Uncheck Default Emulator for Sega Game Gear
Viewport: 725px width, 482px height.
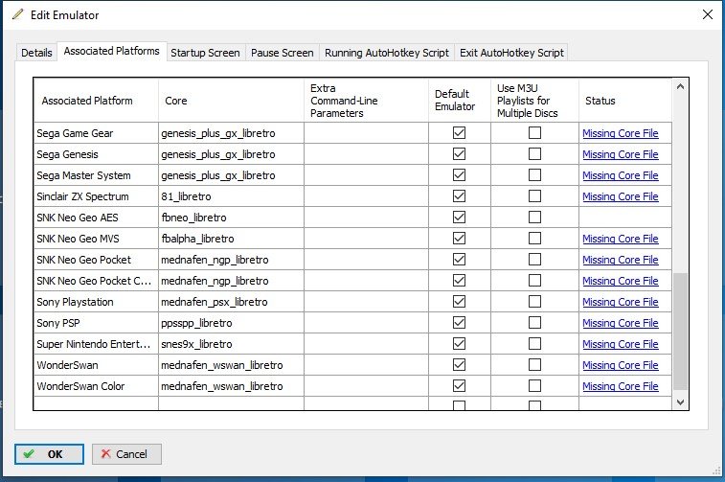[x=459, y=133]
